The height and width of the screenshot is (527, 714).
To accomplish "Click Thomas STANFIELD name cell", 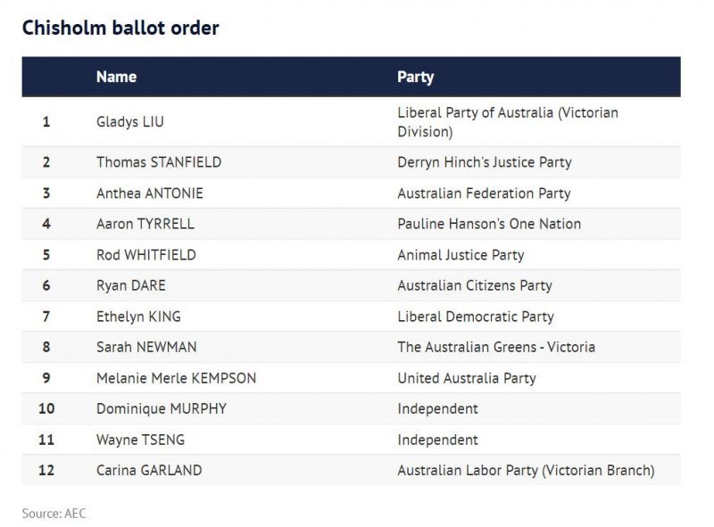I will point(159,162).
